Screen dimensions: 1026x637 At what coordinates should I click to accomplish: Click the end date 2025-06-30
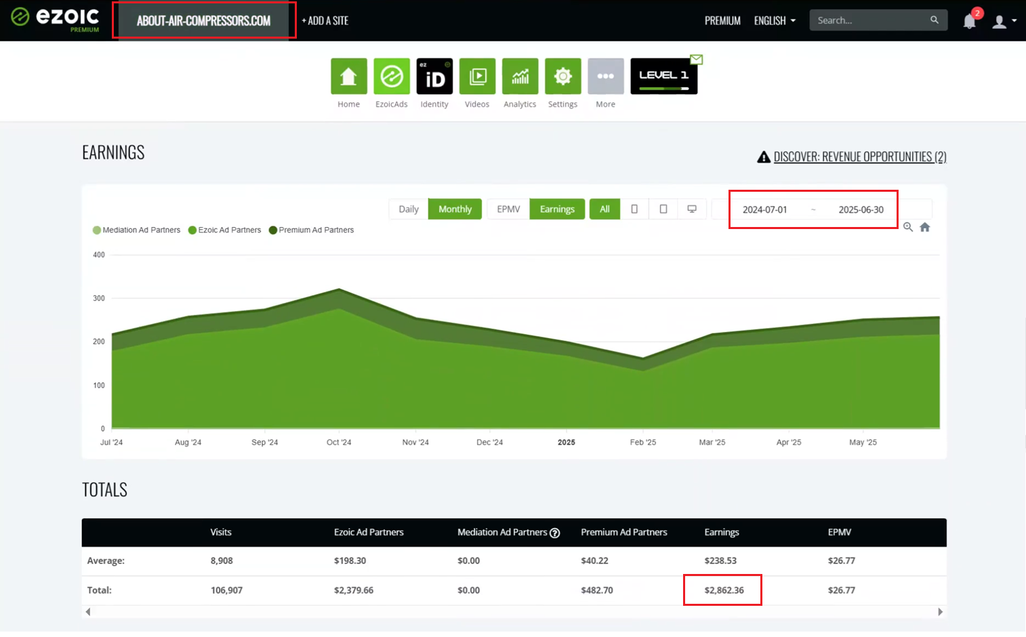point(861,209)
